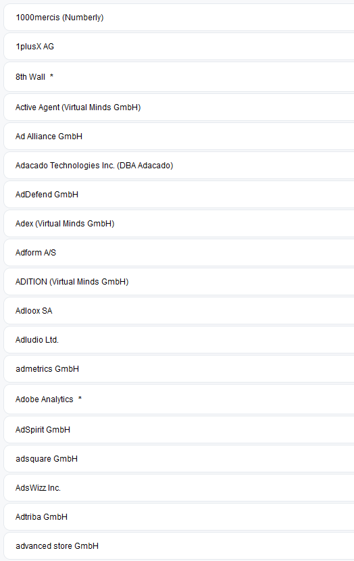Screen dimensions: 354x561
Task: Open the Ad Alliance GmbH row
Action: (x=179, y=137)
